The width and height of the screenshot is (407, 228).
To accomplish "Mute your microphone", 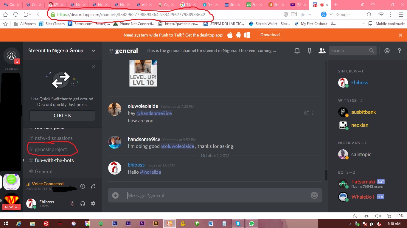I will tap(72, 203).
